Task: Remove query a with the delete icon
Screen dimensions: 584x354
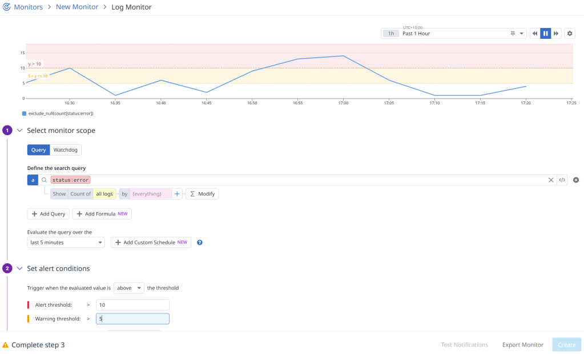Action: pos(576,180)
